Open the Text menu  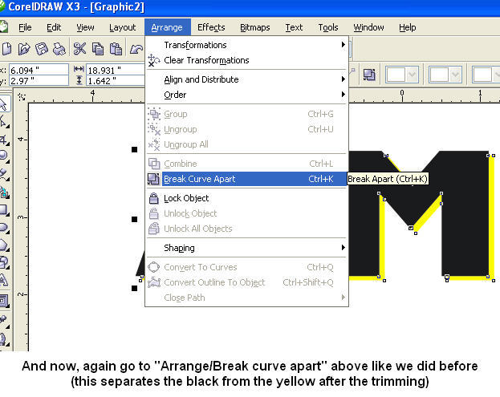click(294, 27)
